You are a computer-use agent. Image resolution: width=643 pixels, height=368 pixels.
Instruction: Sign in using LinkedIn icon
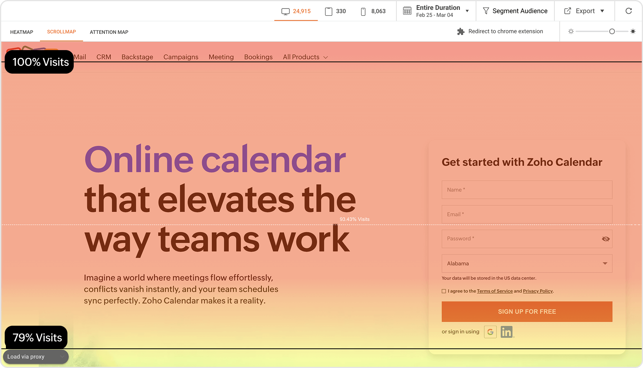pos(507,332)
